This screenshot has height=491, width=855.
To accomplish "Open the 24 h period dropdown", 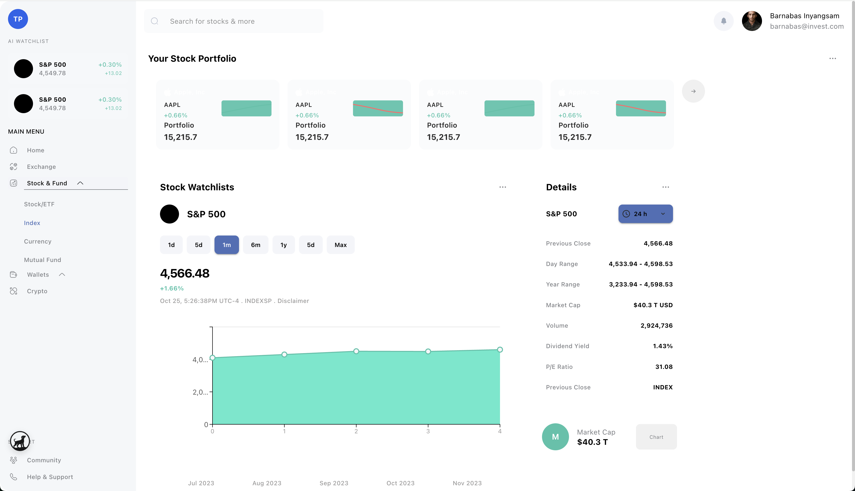I will (x=645, y=214).
